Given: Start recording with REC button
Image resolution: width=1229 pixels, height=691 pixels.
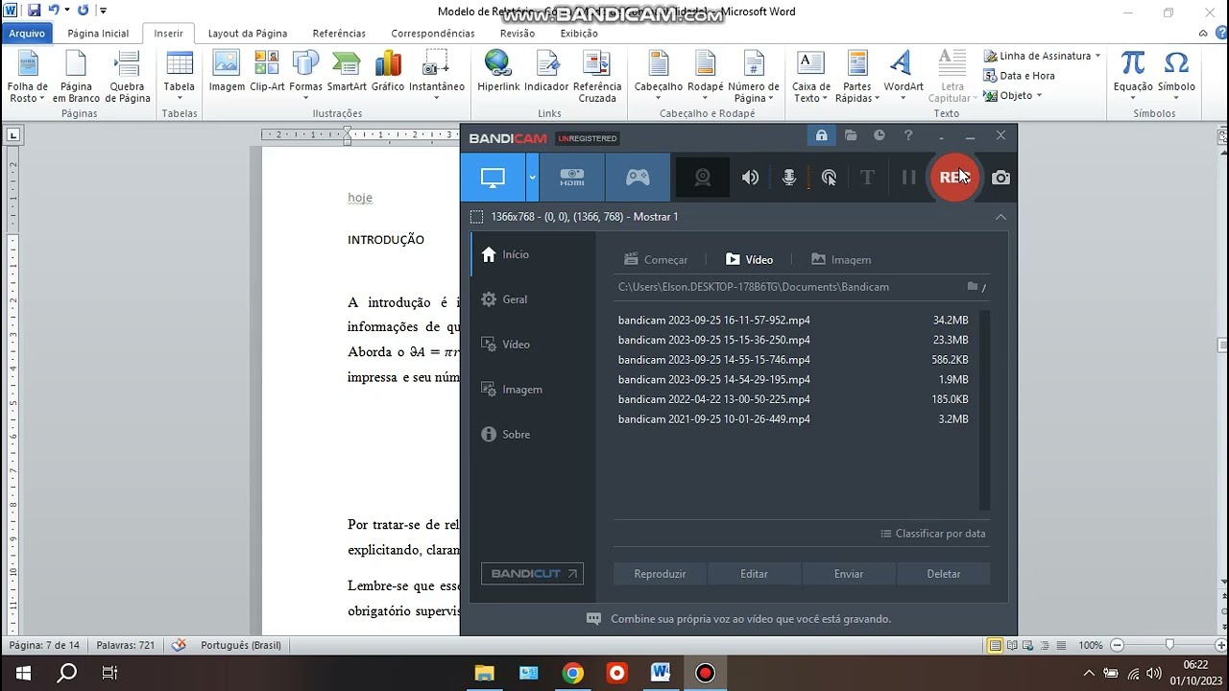Looking at the screenshot, I should [953, 178].
